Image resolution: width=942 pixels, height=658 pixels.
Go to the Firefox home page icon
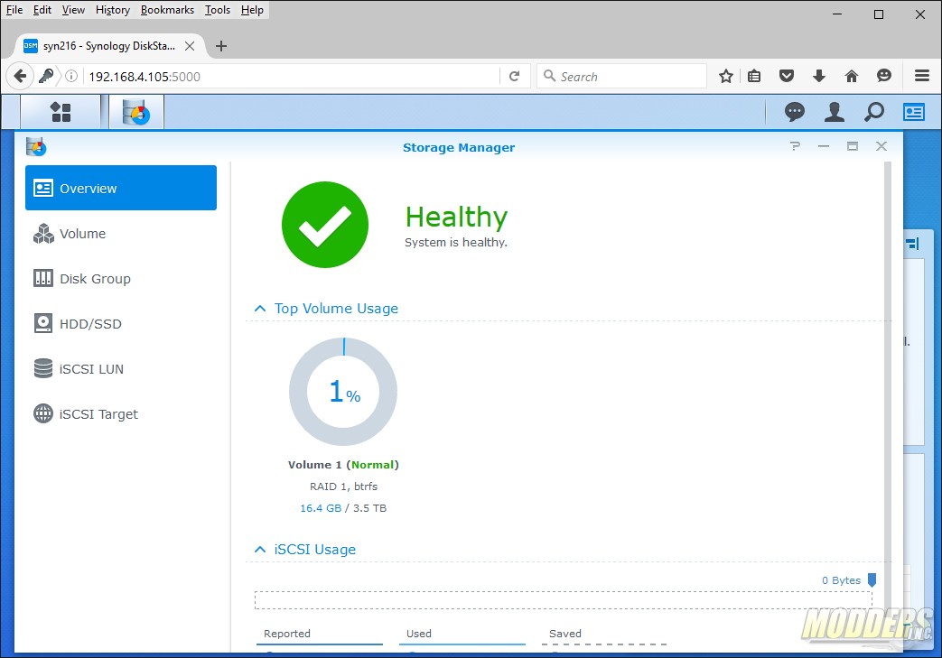coord(852,76)
